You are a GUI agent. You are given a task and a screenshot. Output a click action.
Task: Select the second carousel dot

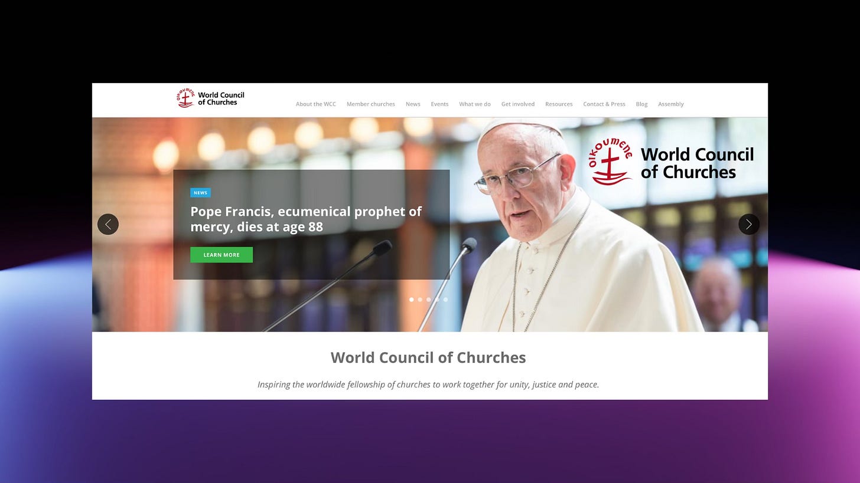[420, 300]
